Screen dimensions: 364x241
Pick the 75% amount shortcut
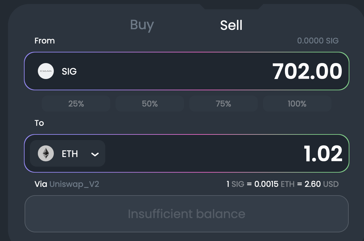pyautogui.click(x=224, y=104)
